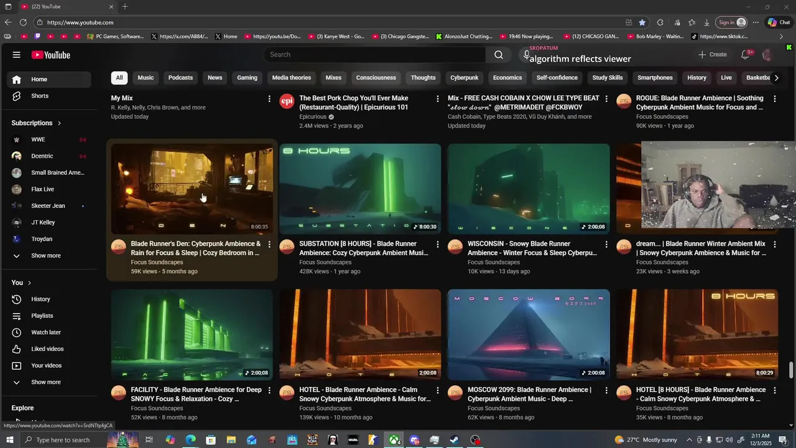
Task: Click the search magnifier button
Action: tap(499, 55)
